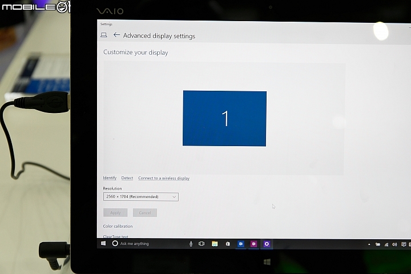
Task: Select display monitor 1 thumbnail
Action: point(225,118)
